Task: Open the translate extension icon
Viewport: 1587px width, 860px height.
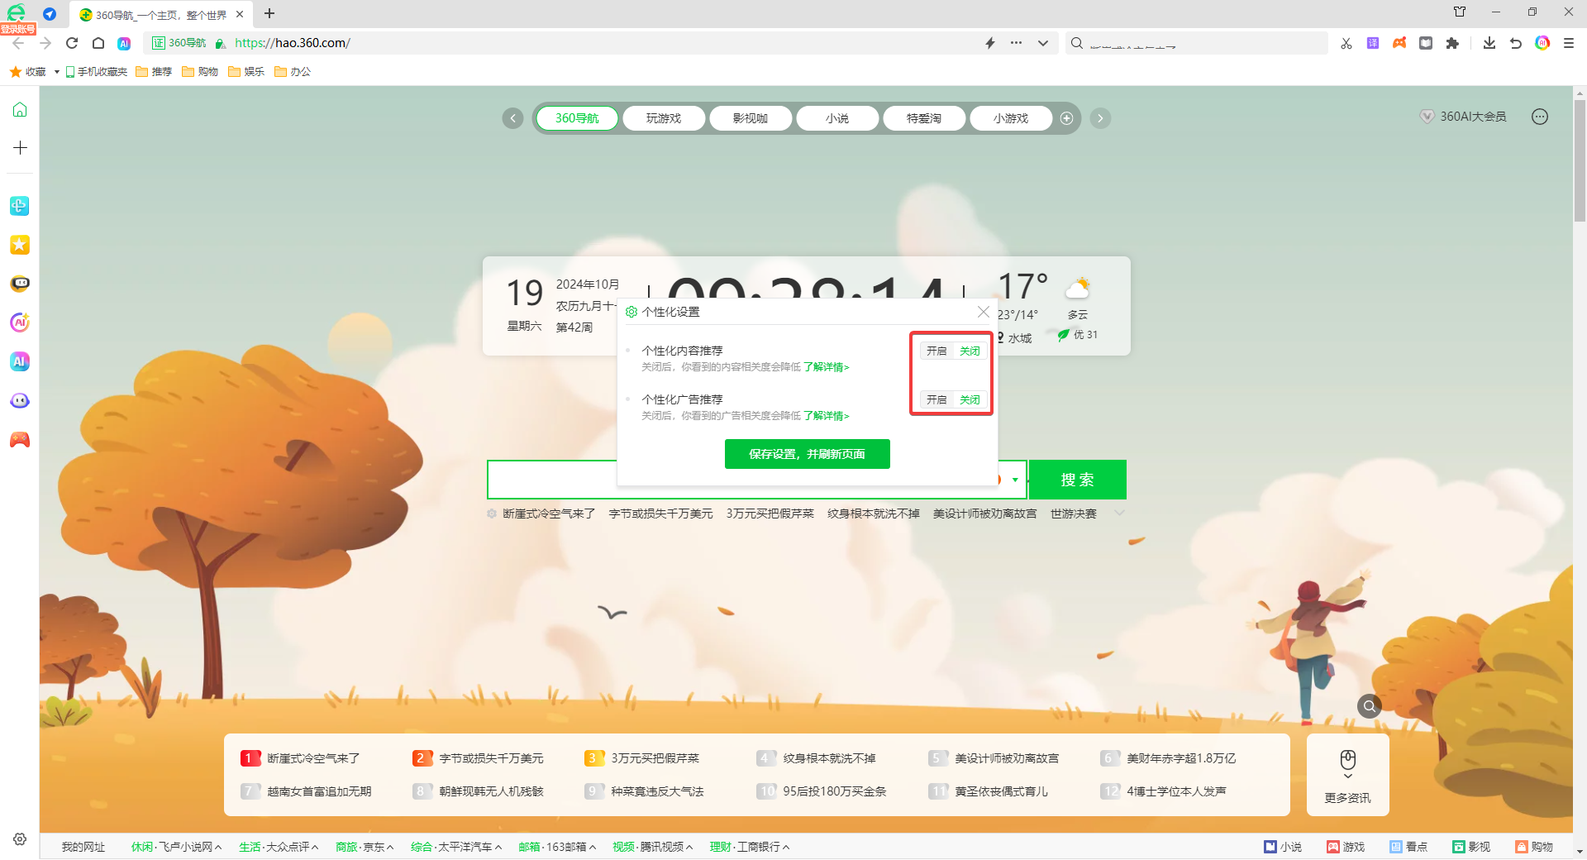Action: coord(1373,43)
